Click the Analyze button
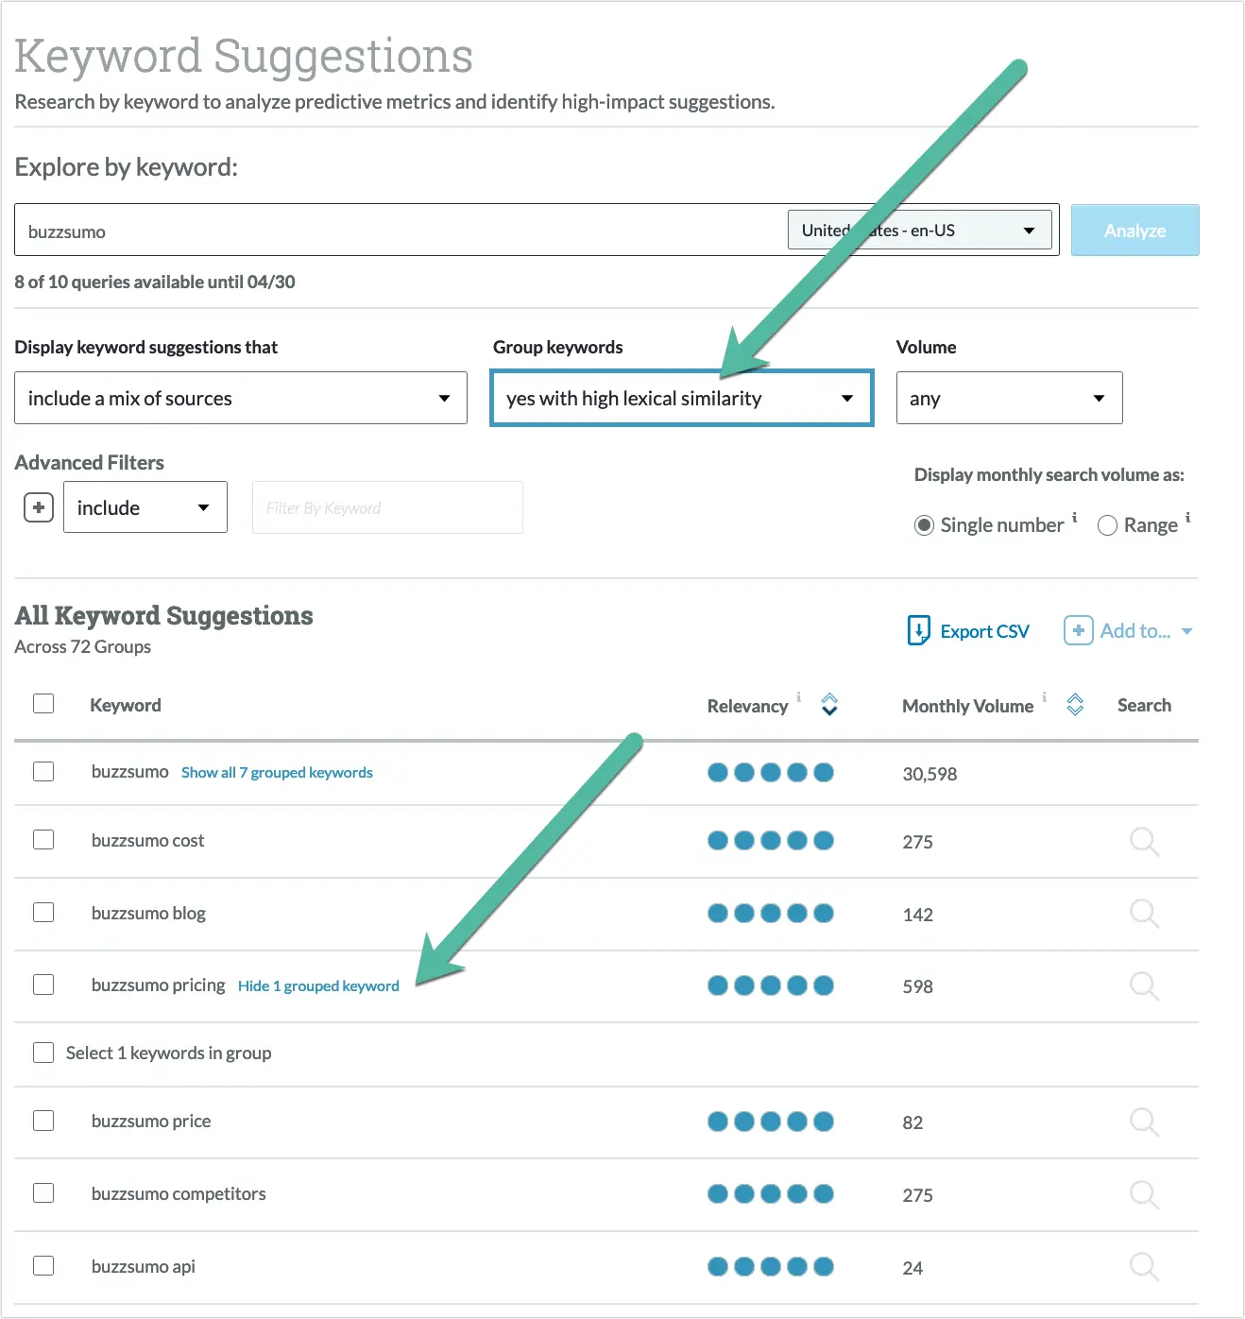 click(x=1134, y=230)
